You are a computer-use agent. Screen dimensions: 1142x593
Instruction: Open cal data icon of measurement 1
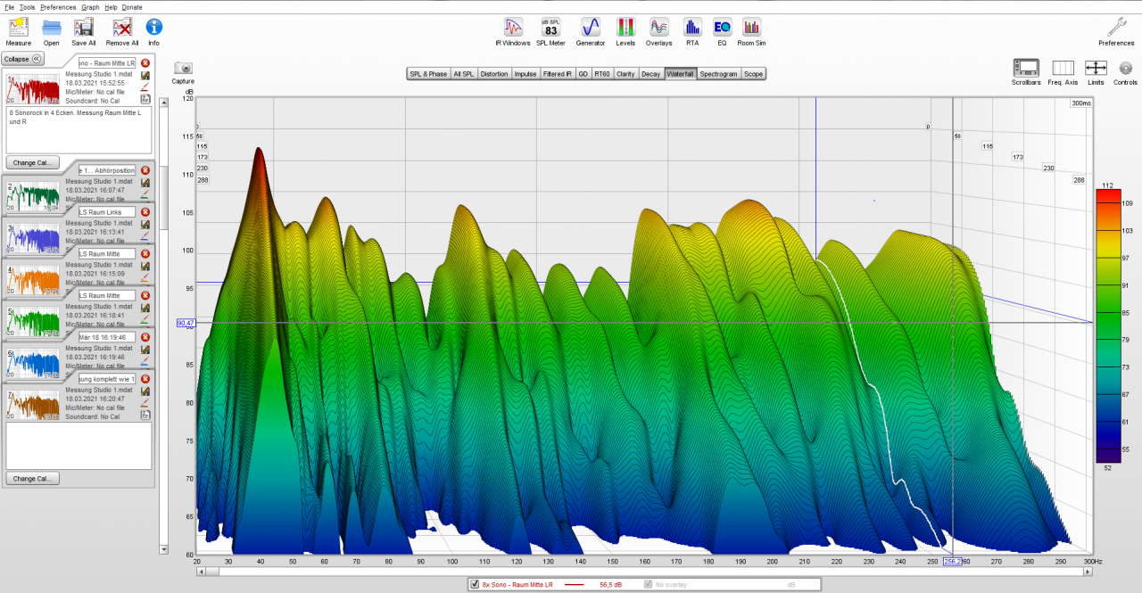(145, 101)
